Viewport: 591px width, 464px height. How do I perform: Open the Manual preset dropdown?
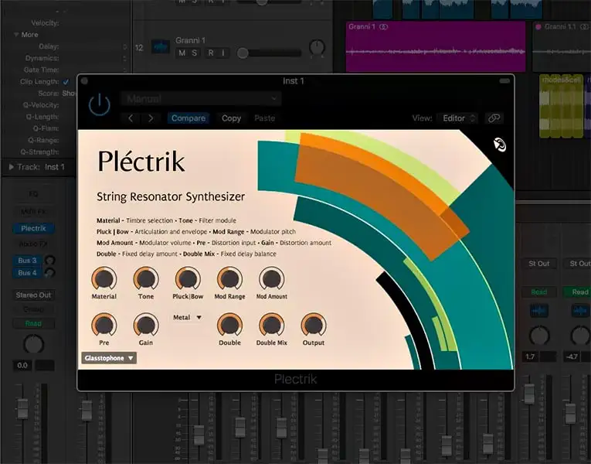point(201,99)
